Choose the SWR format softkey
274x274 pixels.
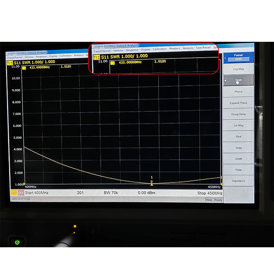238,80
